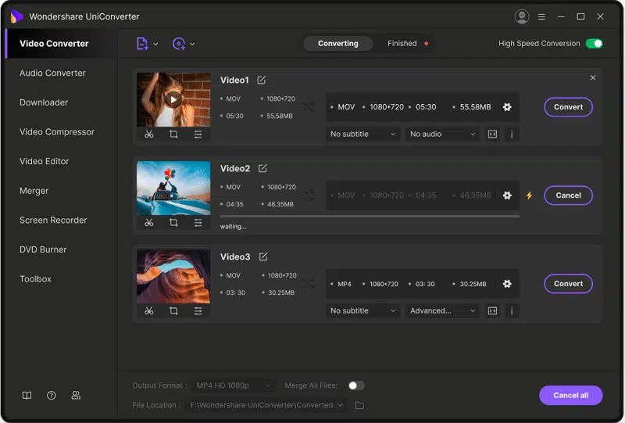Screen dimensions: 625x423
Task: Trim Video1 with the scissors icon
Action: [x=149, y=134]
